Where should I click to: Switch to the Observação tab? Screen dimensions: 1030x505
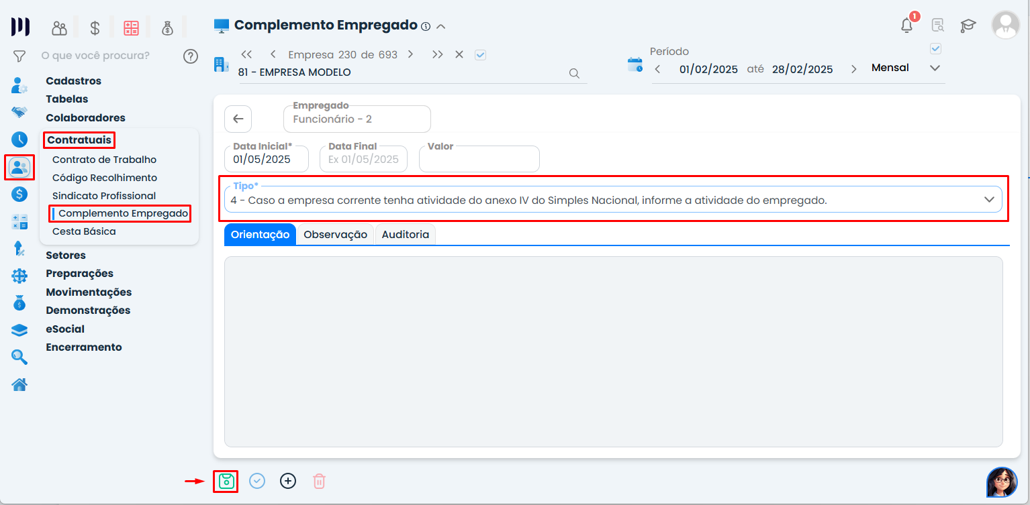pos(335,235)
